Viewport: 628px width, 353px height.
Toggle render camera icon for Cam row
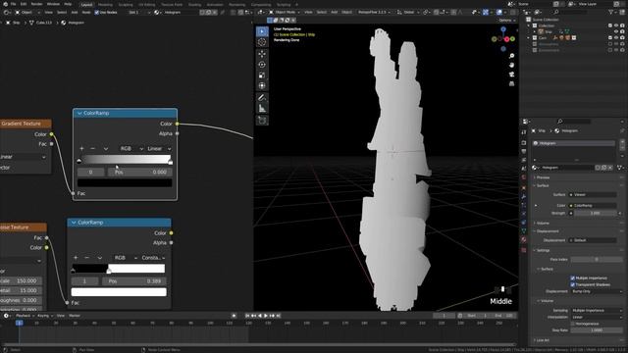coord(622,38)
